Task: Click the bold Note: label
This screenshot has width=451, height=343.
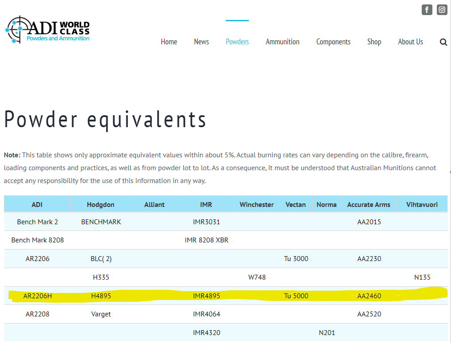Action: pyautogui.click(x=12, y=155)
